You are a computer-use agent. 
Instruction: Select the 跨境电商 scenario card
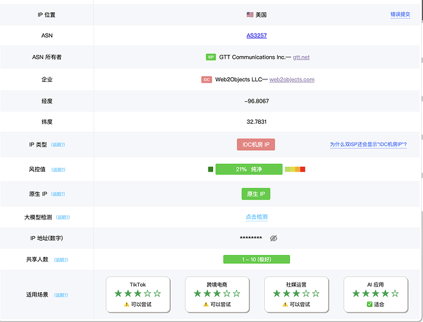[x=217, y=294]
